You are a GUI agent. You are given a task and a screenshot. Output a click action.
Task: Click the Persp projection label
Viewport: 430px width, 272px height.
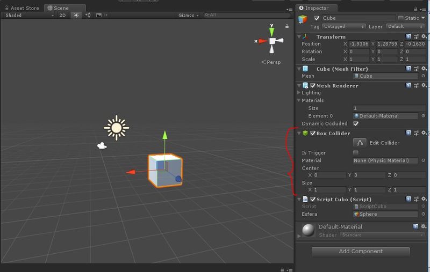(271, 62)
